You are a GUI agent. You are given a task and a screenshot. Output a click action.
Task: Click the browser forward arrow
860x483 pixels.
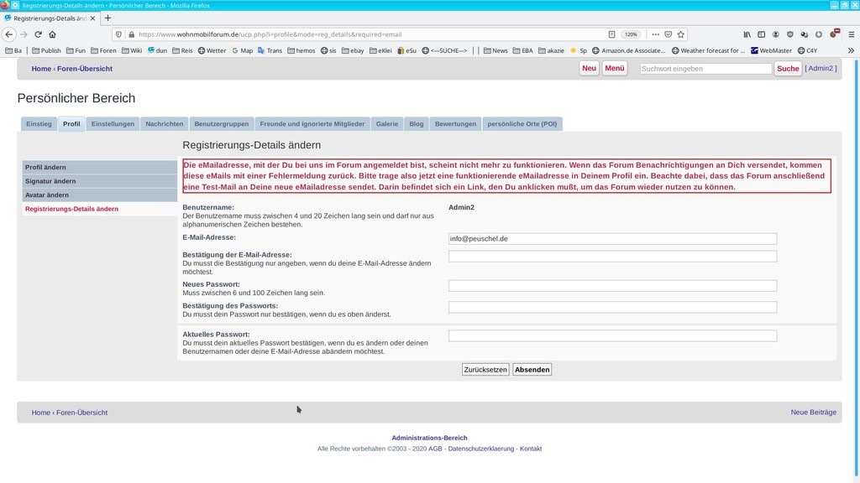point(24,34)
